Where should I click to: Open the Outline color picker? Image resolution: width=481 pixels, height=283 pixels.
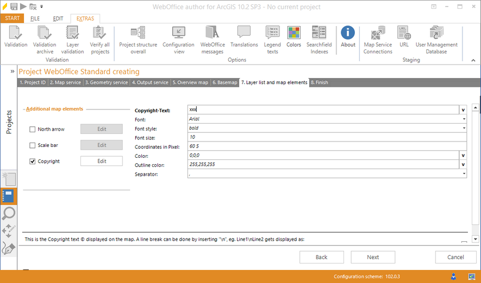(463, 165)
